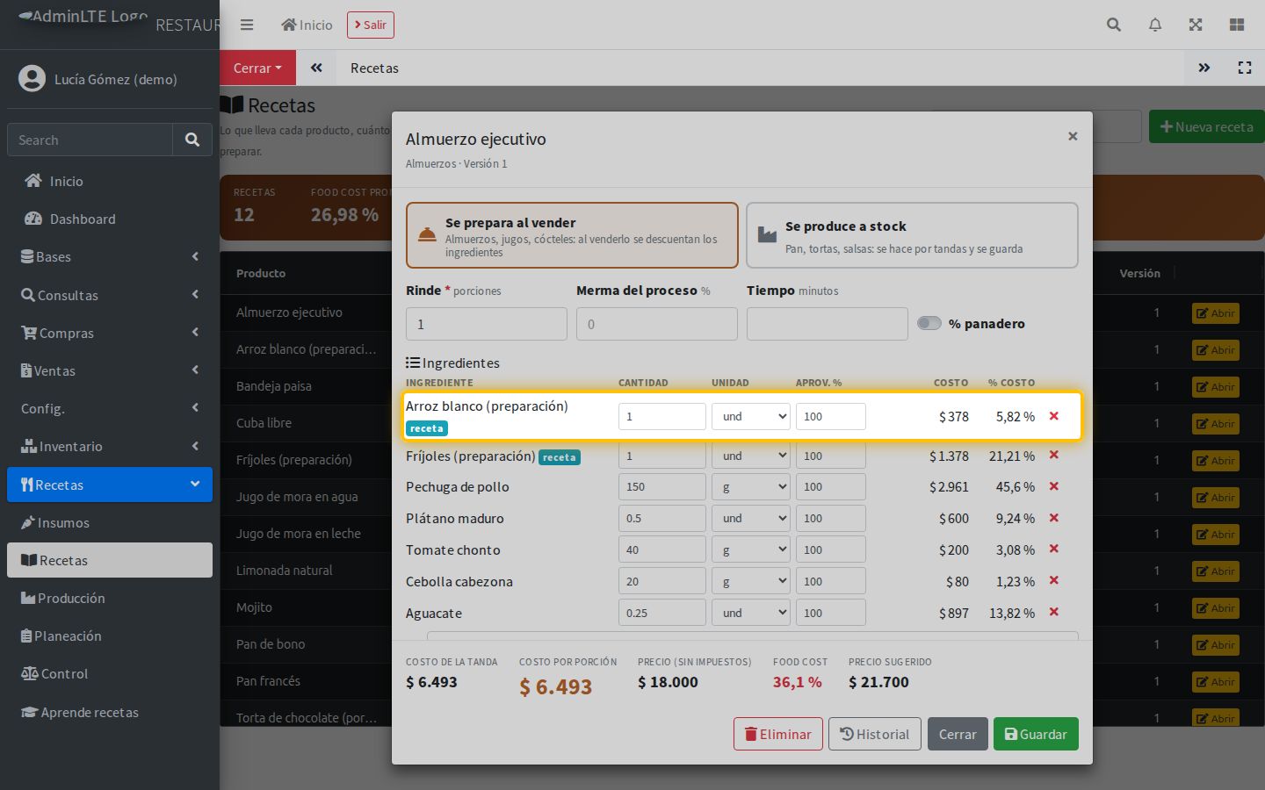Click the gray Cerrar button in dialog
The width and height of the screenshot is (1265, 790).
(958, 734)
